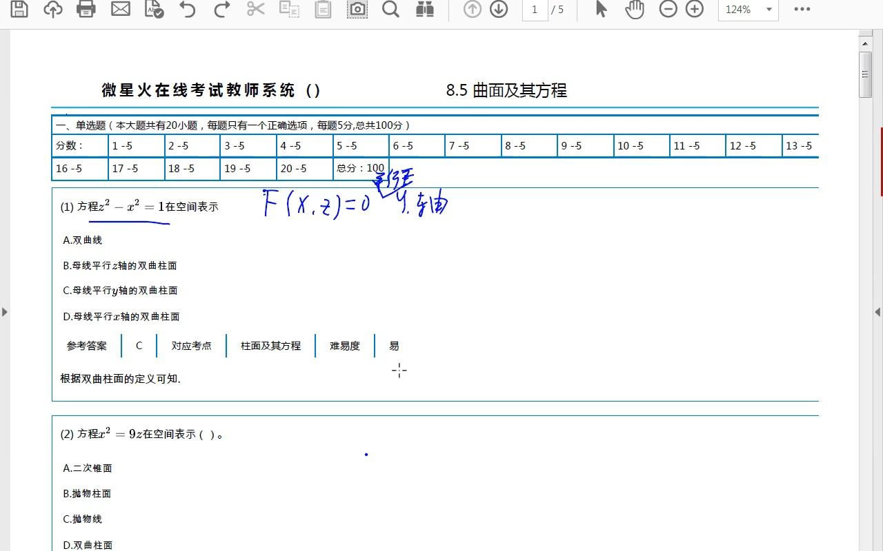883x551 pixels.
Task: Click the page number field
Action: (535, 10)
